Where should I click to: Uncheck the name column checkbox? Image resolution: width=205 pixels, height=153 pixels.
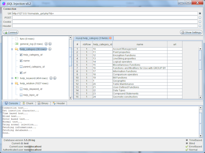tap(21, 61)
